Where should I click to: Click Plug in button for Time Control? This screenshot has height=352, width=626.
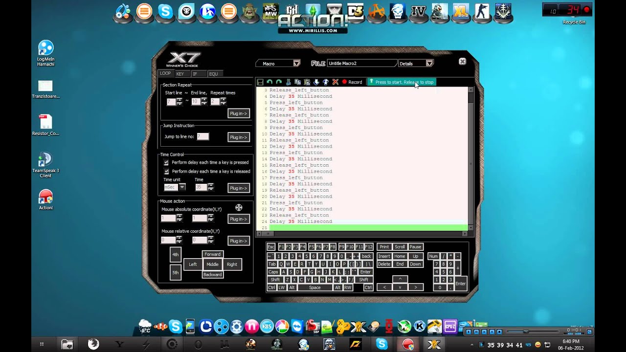pyautogui.click(x=239, y=188)
